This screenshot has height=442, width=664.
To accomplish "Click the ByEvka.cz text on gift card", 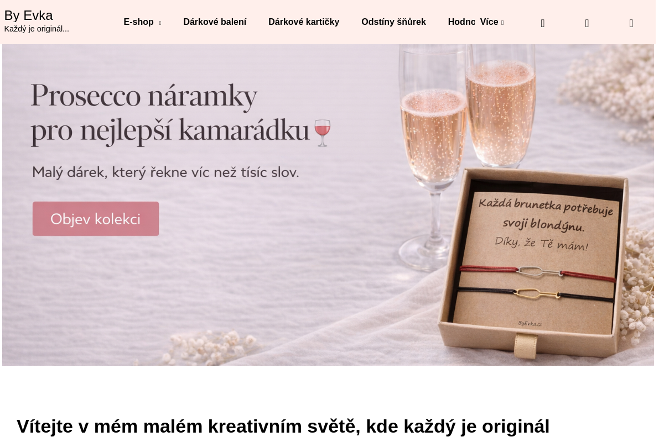I will tap(530, 323).
